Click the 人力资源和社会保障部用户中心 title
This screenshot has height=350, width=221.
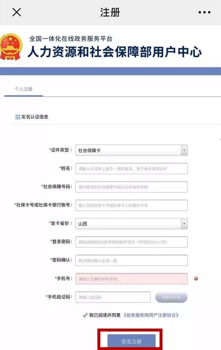(x=115, y=52)
